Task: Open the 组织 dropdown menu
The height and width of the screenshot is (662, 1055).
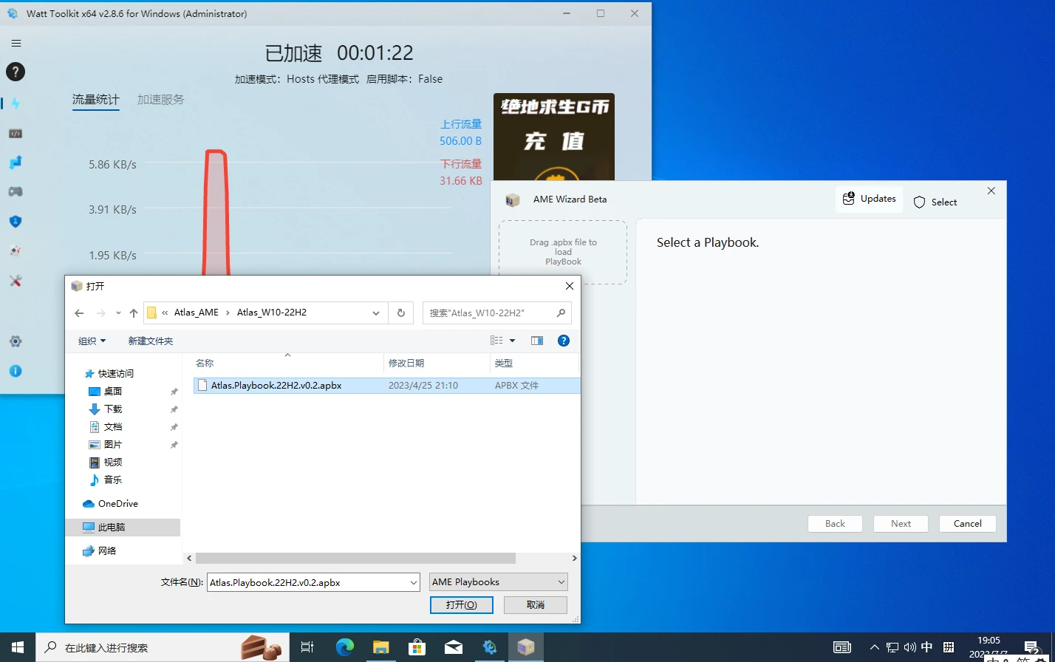Action: 92,341
